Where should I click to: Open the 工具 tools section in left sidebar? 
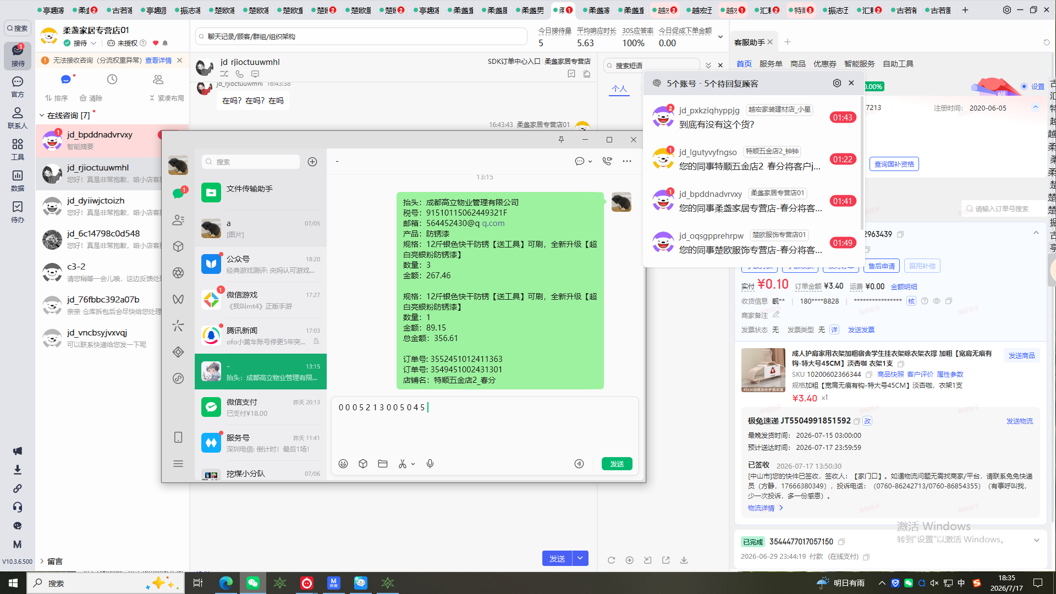(18, 148)
